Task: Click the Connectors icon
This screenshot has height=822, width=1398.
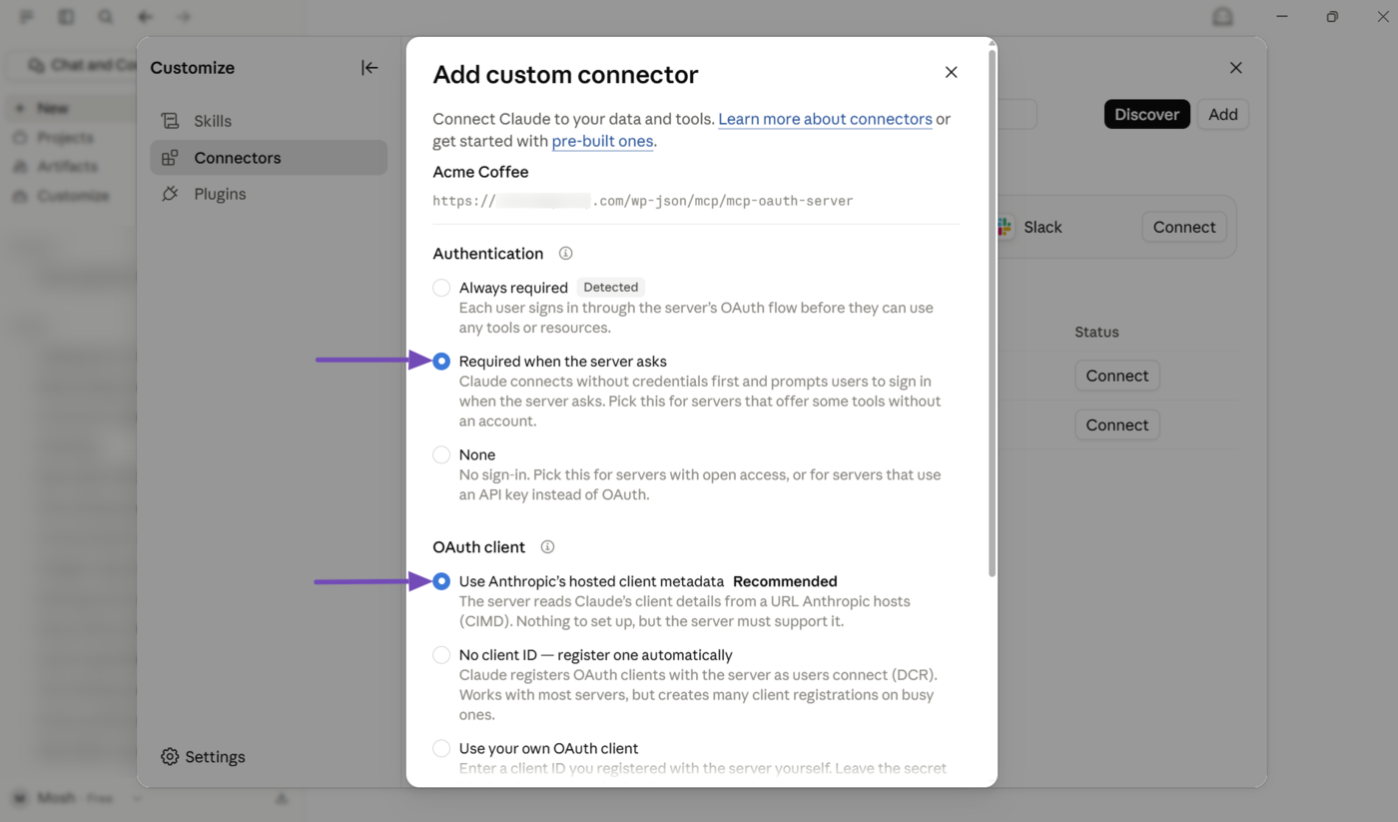Action: pos(170,158)
